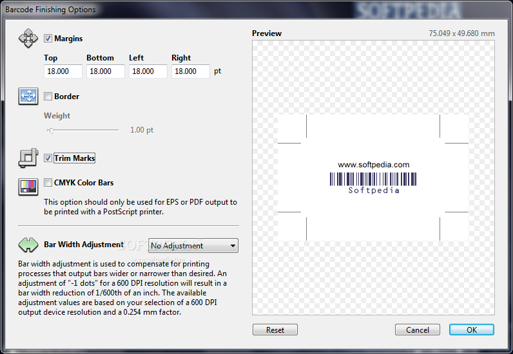Click the 1.00 pt weight value
This screenshot has width=513, height=354.
pos(142,130)
